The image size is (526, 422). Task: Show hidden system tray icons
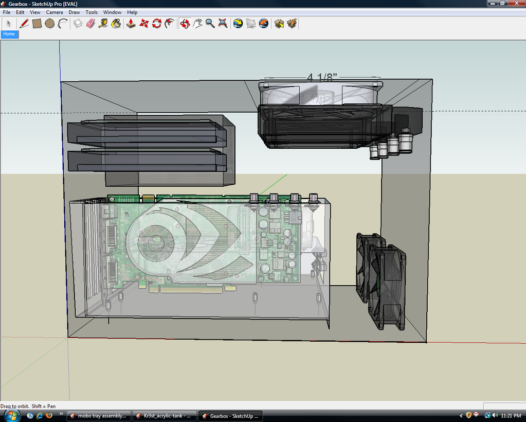[461, 416]
